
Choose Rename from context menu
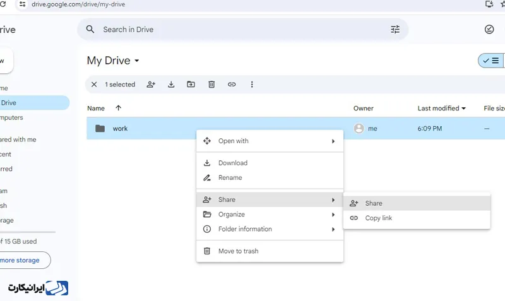point(270,178)
